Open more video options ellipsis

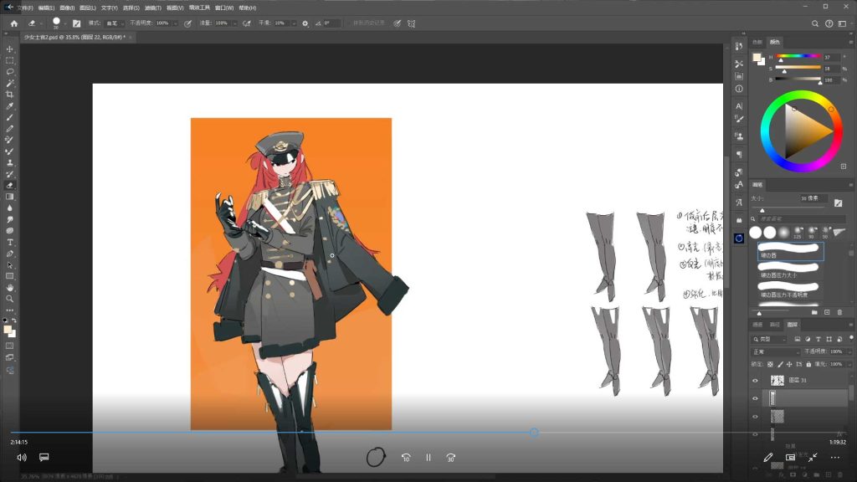pos(834,458)
